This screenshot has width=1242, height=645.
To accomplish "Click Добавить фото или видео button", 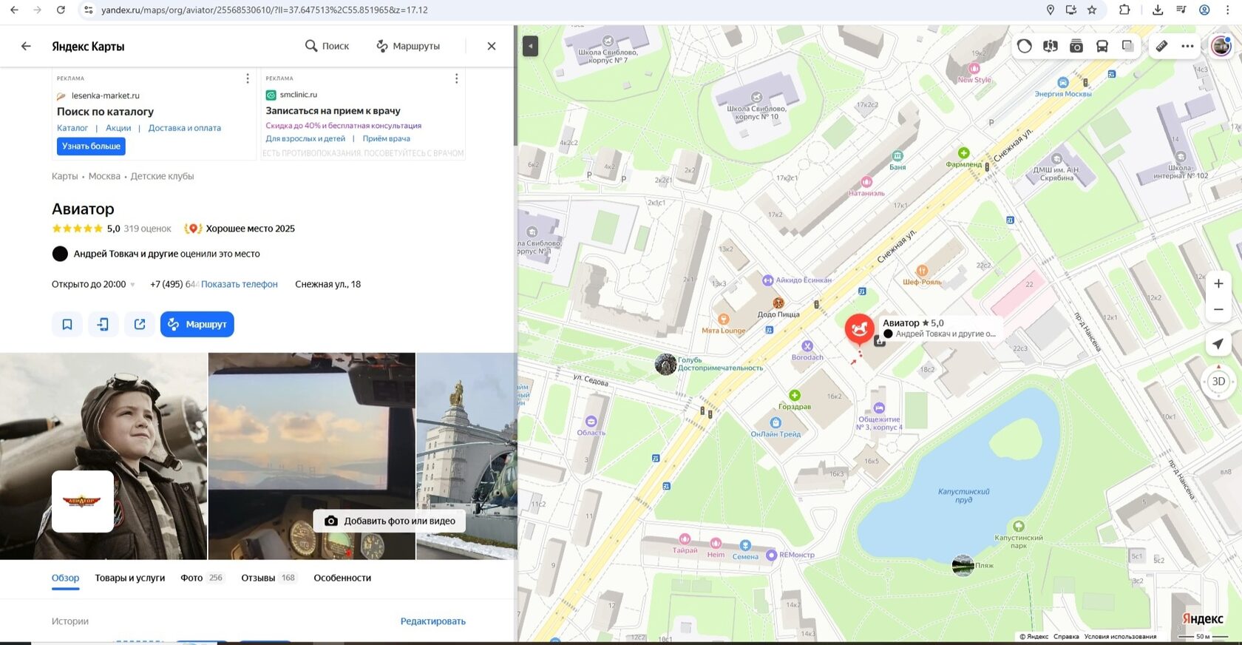I will pos(390,521).
